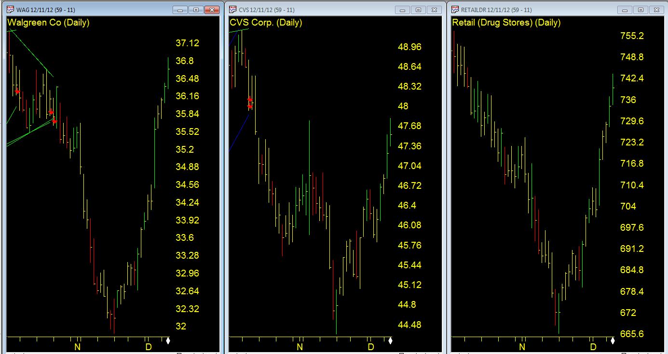Click the 'N' month label in Retail chart
Viewport: 668px width, 354px height.
tap(522, 347)
